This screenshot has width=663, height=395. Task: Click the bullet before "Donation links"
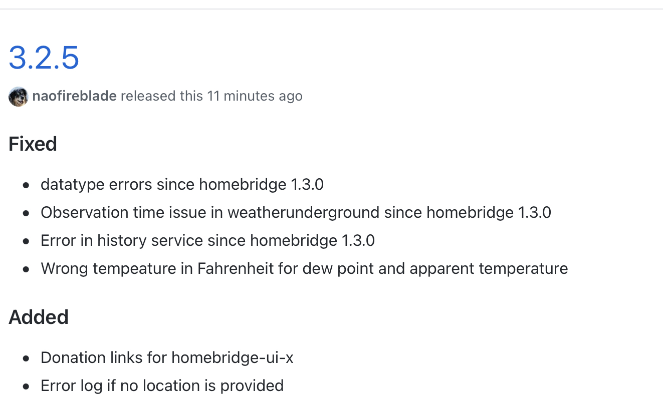tap(26, 358)
